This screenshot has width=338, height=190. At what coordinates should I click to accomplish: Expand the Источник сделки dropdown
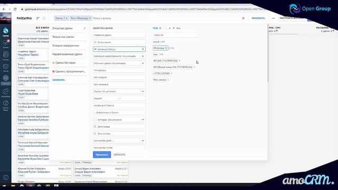pos(119,63)
